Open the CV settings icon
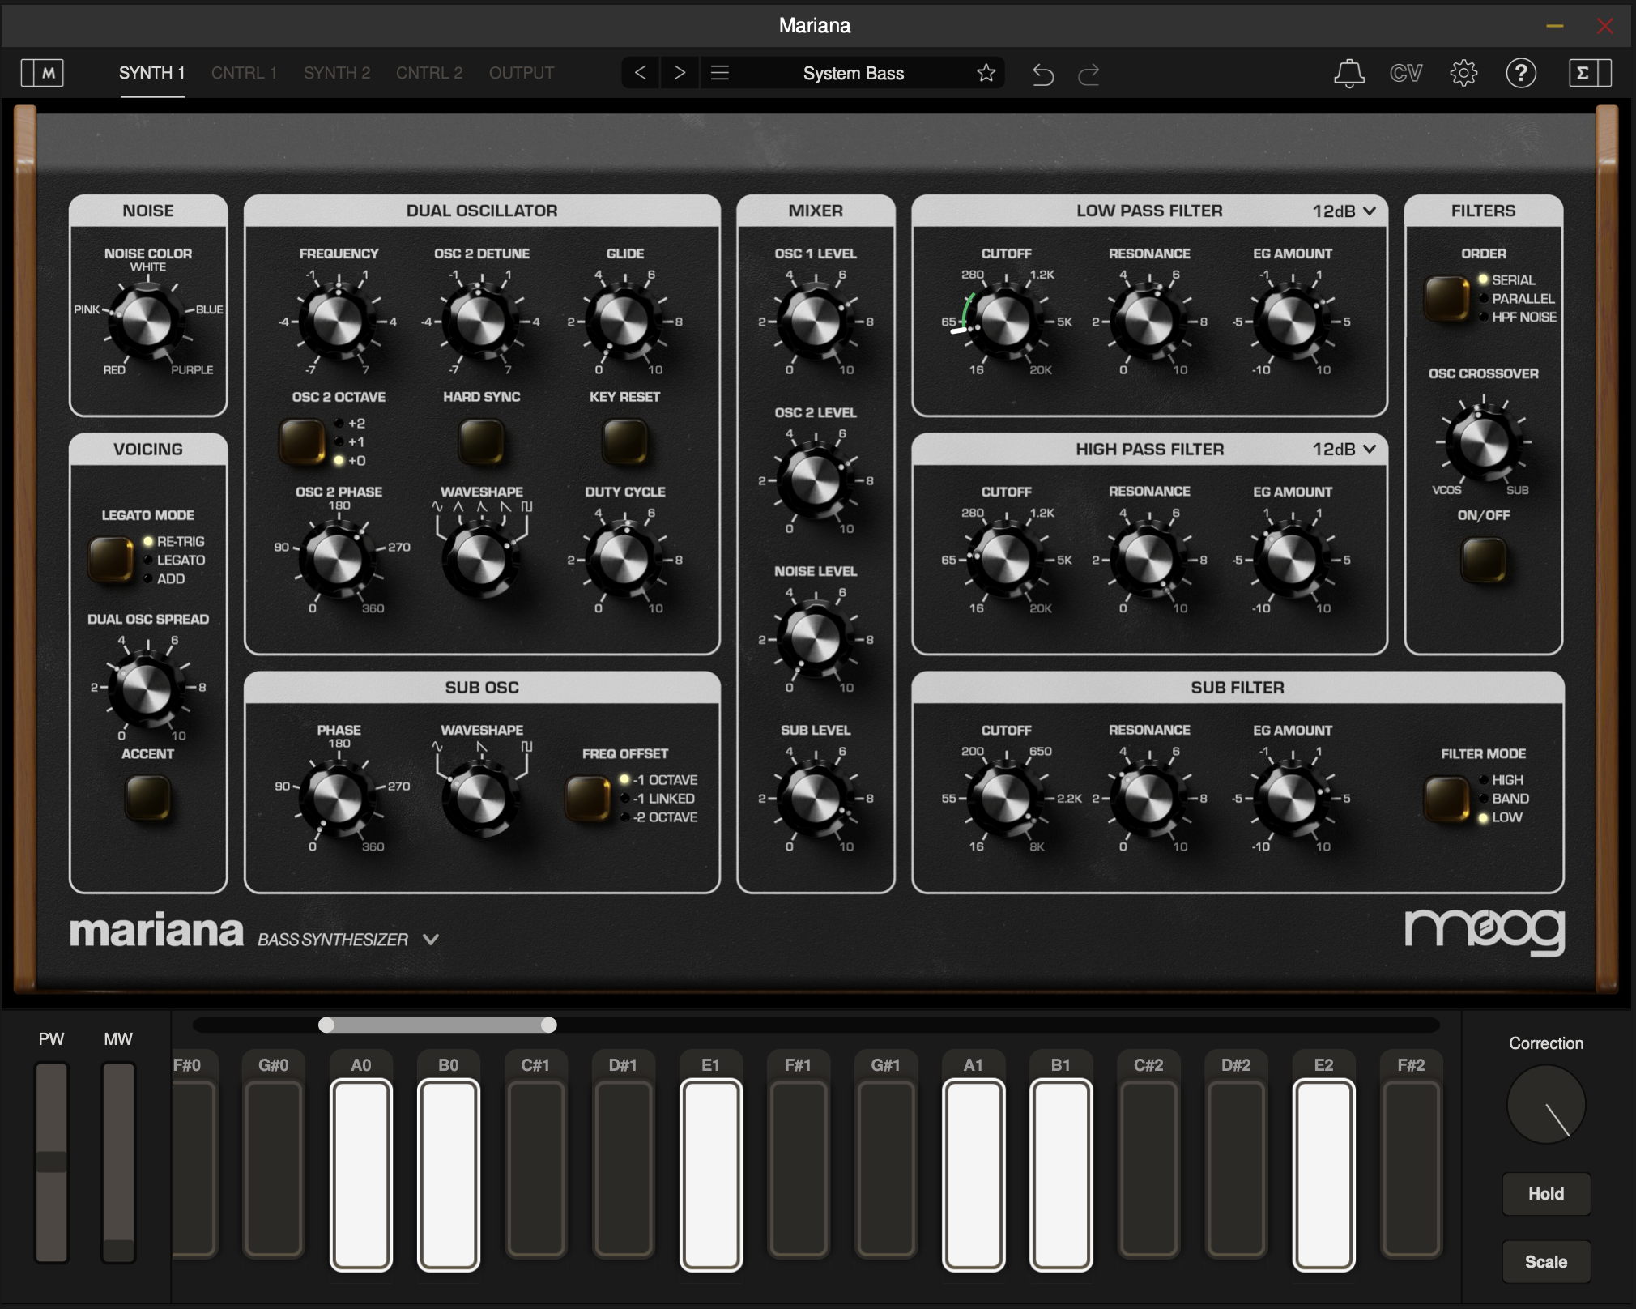Viewport: 1636px width, 1309px height. click(x=1406, y=73)
